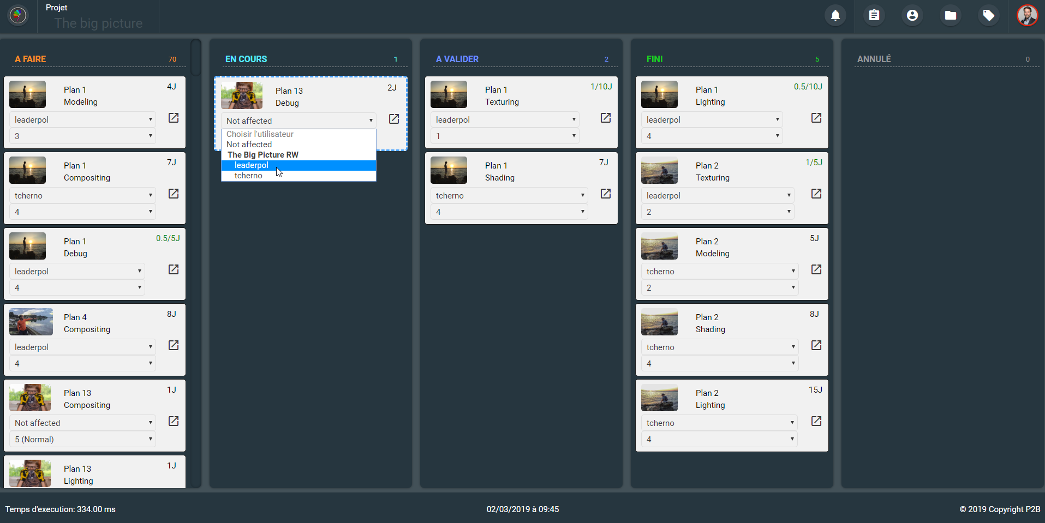Open Plan 1 Modeling task in new window

tap(174, 118)
